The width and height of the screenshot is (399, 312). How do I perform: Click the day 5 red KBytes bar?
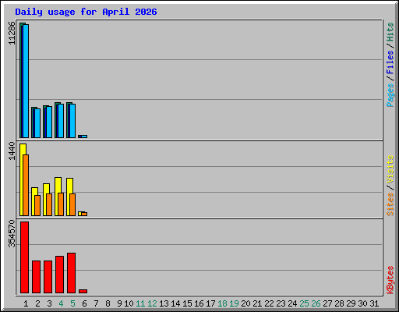pyautogui.click(x=71, y=273)
